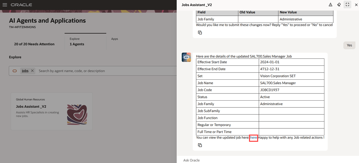Click the Administrative value beside Job Family in details

point(291,104)
